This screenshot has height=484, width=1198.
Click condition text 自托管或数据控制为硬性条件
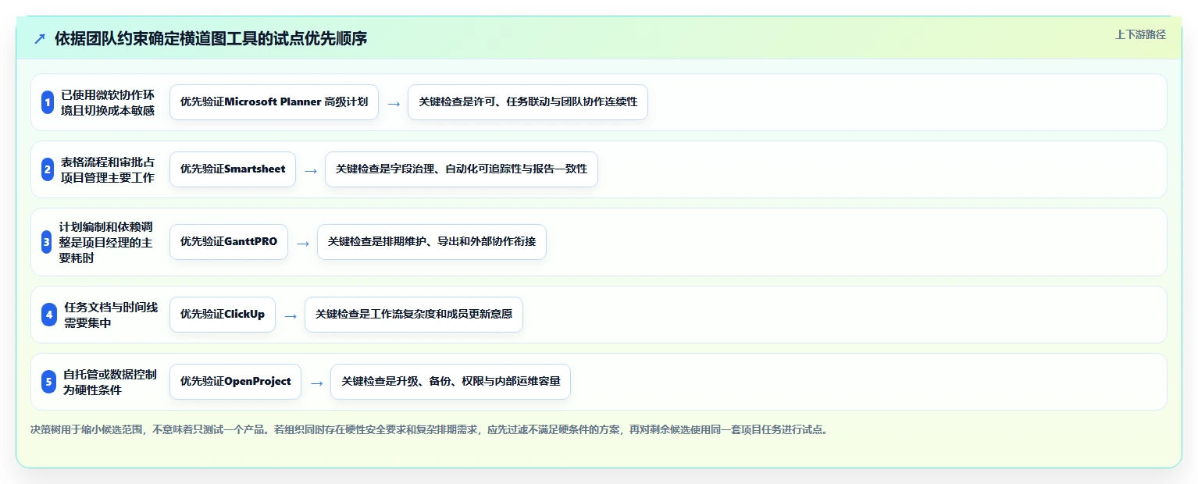coord(109,382)
